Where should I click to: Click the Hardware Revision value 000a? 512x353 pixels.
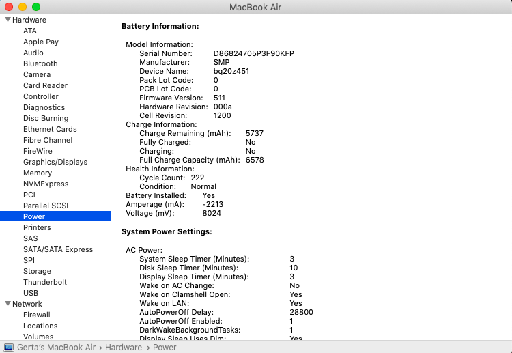click(223, 107)
